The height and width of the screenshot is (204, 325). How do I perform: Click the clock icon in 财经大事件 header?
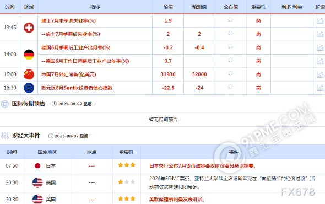[51, 136]
